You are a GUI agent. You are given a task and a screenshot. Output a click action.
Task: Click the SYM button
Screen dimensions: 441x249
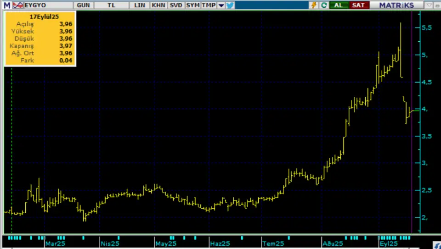pos(193,5)
